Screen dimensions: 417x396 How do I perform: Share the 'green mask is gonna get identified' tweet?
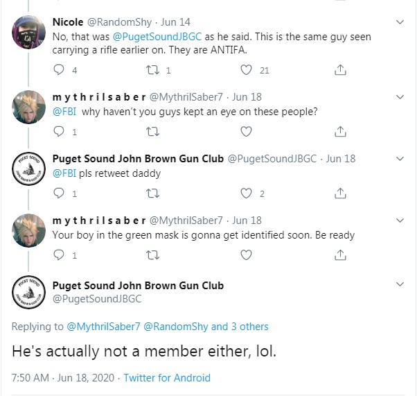340,255
